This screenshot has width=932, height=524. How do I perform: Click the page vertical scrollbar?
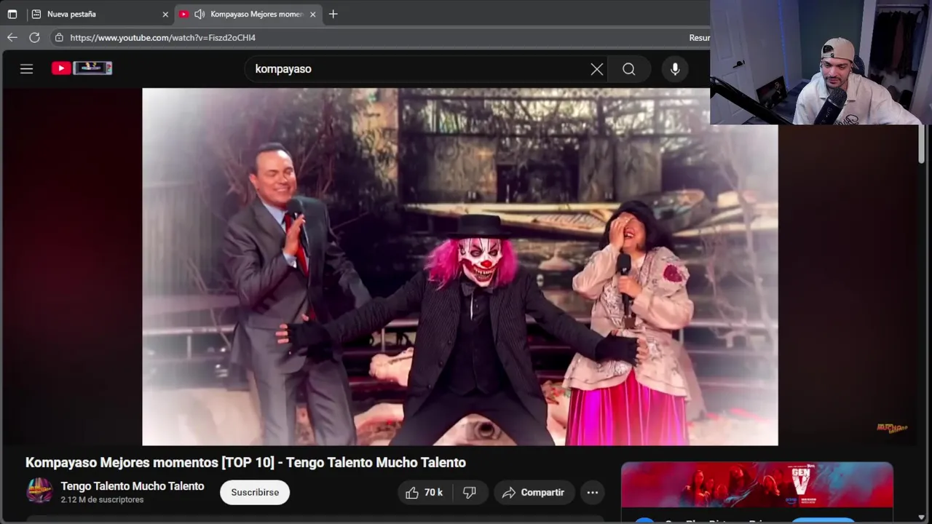coord(922,143)
